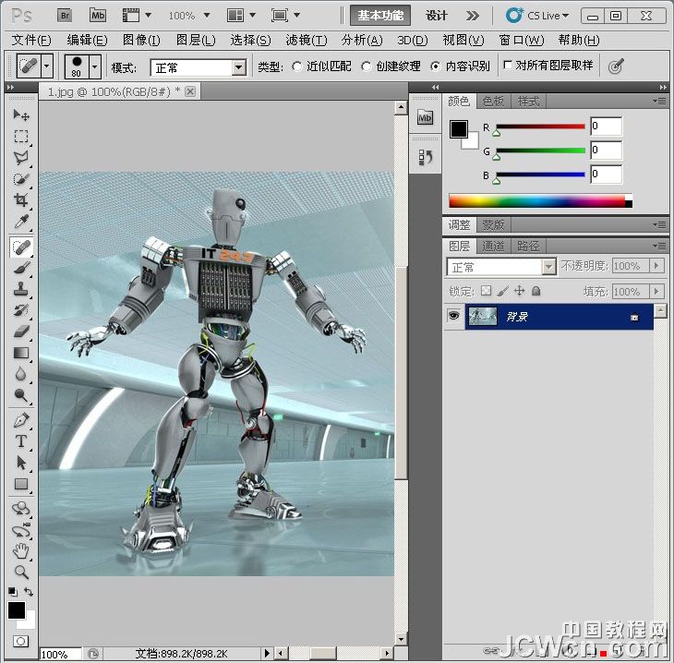Select the Zoom tool
Image resolution: width=674 pixels, height=663 pixels.
(20, 572)
